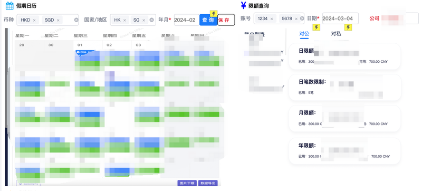Viewport: 422px width, 191px height.
Task: Click the 星期二 column header
Action: 51,35
